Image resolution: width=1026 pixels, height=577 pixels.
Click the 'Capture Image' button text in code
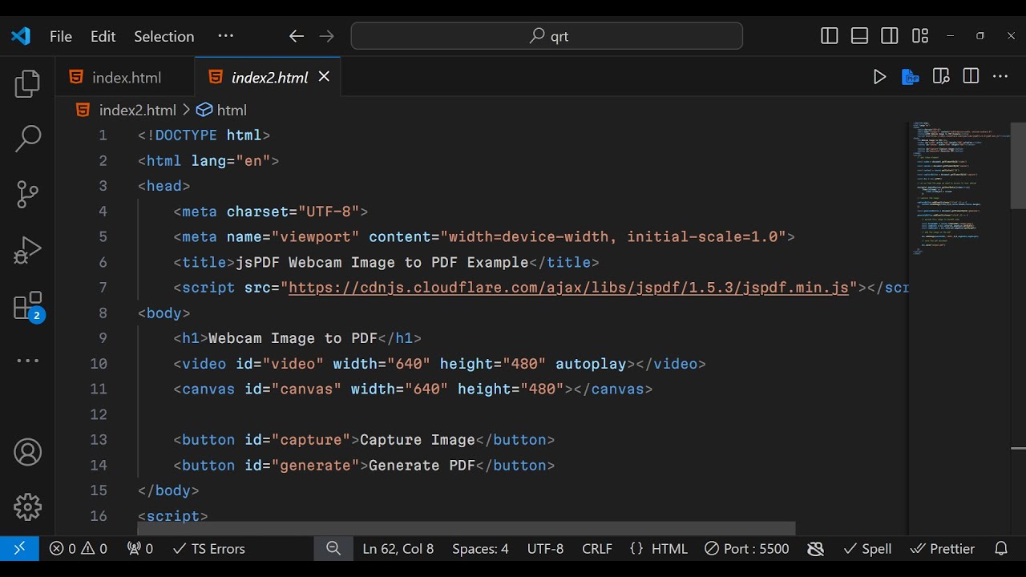coord(418,440)
